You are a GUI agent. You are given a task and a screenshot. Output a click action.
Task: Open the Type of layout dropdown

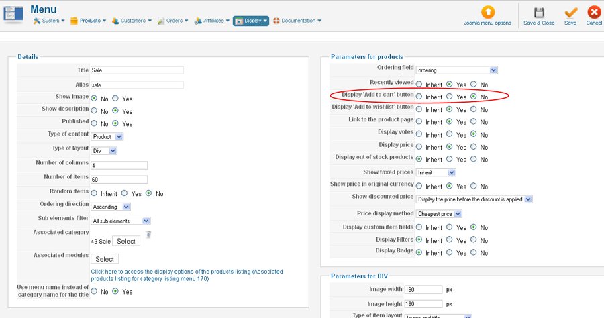(105, 151)
